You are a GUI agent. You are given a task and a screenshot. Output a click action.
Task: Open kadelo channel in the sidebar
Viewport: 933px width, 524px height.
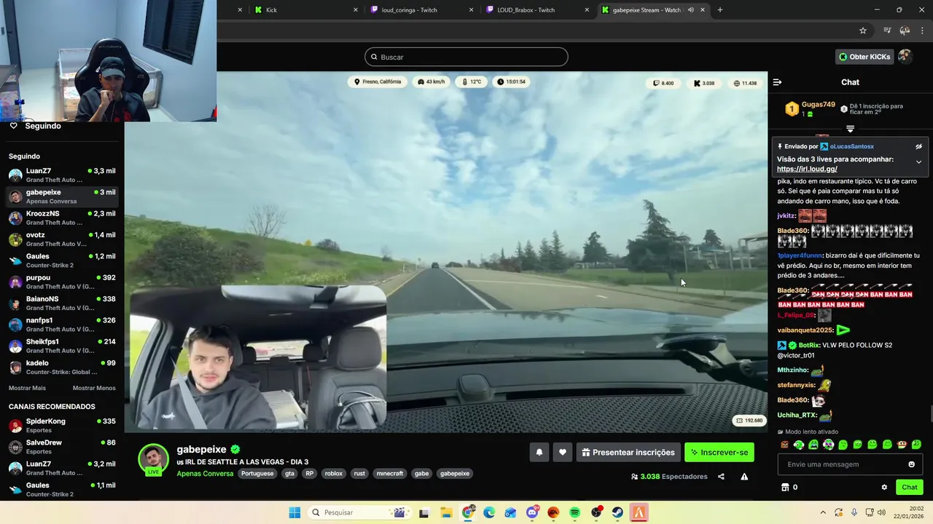point(62,367)
